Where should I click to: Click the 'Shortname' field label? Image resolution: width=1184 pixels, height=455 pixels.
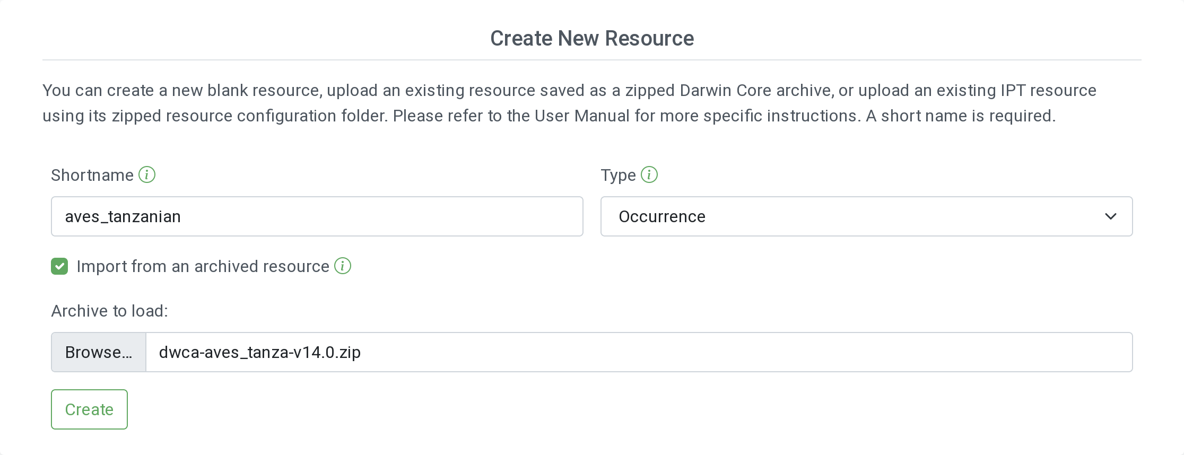coord(92,175)
